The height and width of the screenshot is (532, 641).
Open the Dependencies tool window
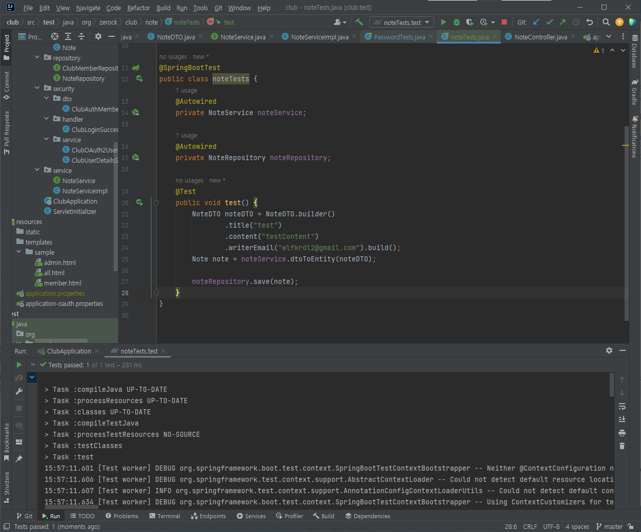pos(368,516)
